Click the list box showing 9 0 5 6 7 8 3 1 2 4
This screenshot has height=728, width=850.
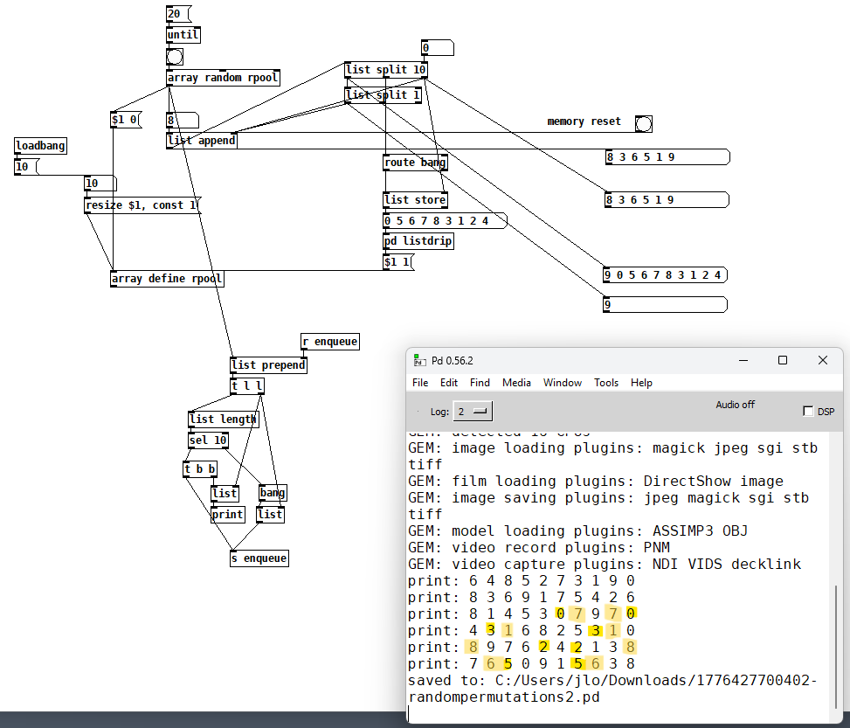(665, 275)
